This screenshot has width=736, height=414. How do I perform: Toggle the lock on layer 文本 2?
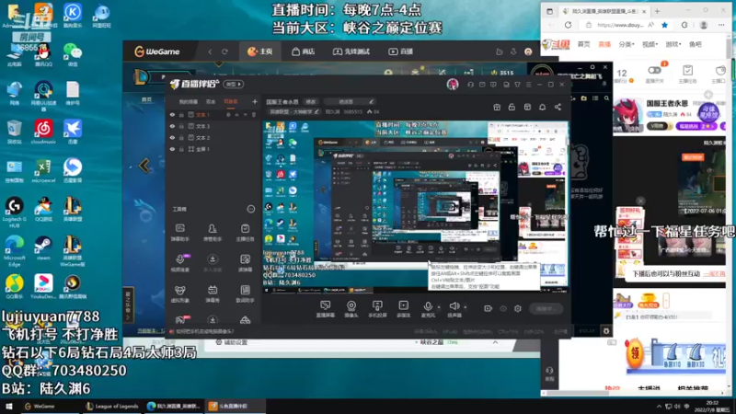tap(181, 137)
